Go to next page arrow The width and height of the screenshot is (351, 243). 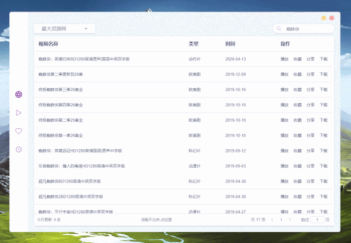(290, 220)
